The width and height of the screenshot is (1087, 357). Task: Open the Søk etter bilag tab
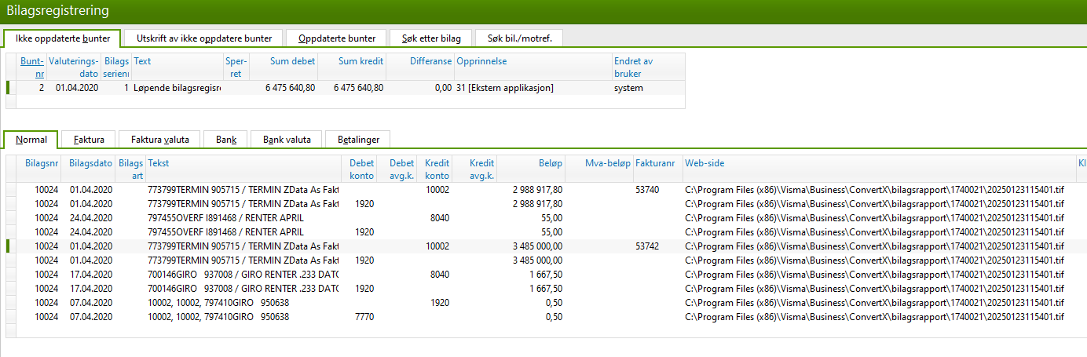[x=430, y=38]
